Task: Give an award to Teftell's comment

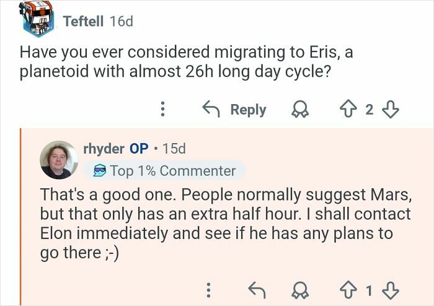Action: click(299, 110)
